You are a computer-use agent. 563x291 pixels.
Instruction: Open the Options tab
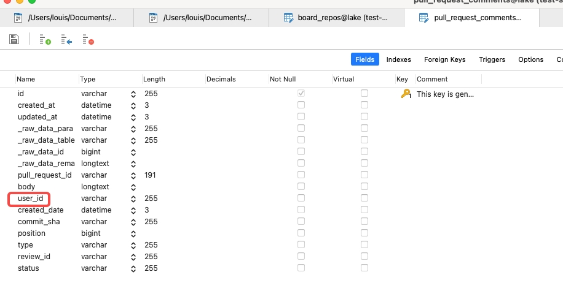[x=530, y=59]
